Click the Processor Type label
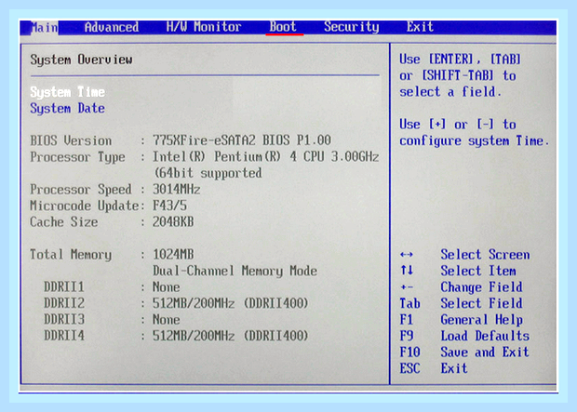The width and height of the screenshot is (577, 412). tap(77, 157)
